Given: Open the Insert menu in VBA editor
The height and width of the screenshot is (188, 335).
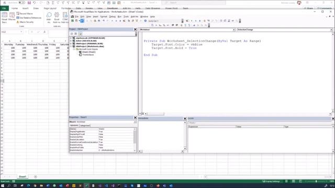Looking at the screenshot, I should coord(95,17).
